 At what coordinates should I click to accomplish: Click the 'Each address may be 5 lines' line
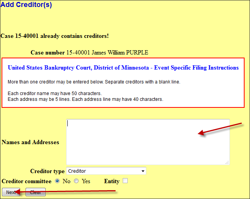point(86,99)
